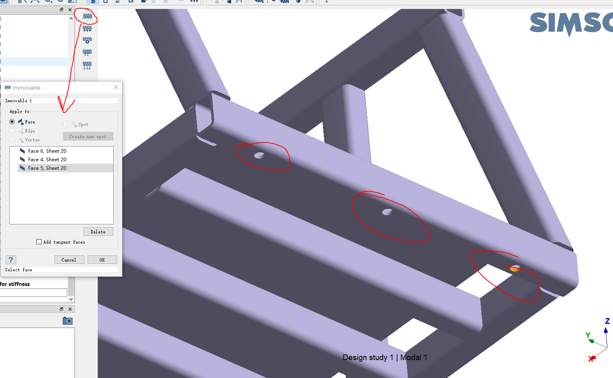Click the camera snapshot icon

68,321
